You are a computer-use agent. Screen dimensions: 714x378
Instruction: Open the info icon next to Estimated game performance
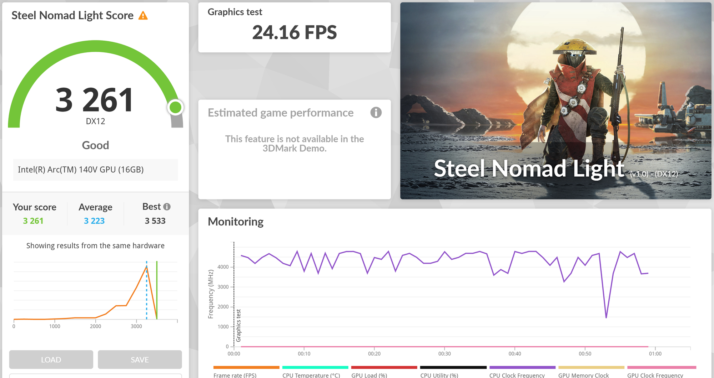(376, 113)
